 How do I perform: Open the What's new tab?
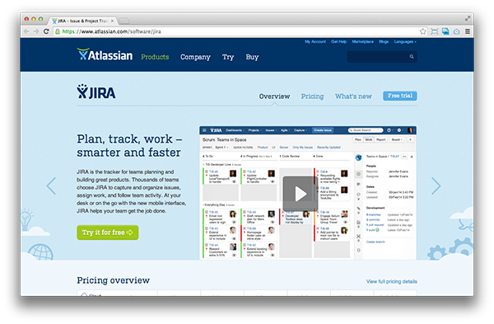(353, 96)
